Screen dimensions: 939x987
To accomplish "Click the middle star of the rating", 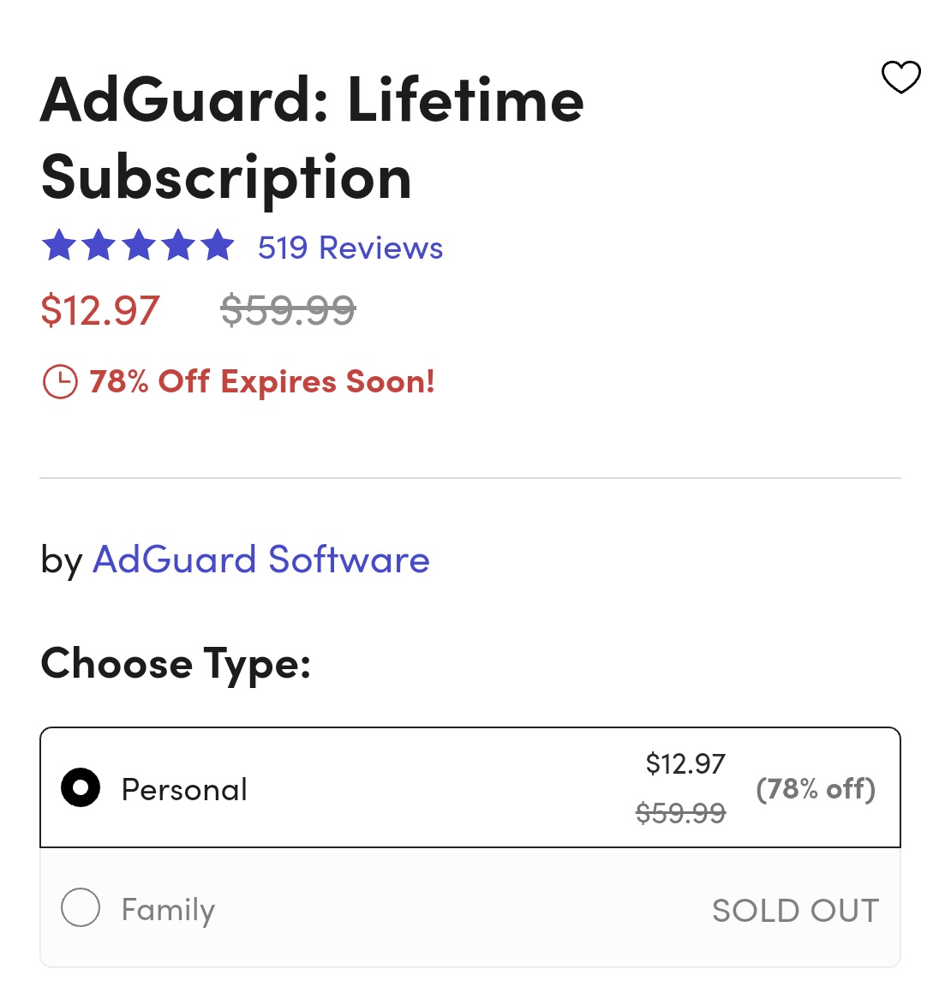I will coord(139,246).
